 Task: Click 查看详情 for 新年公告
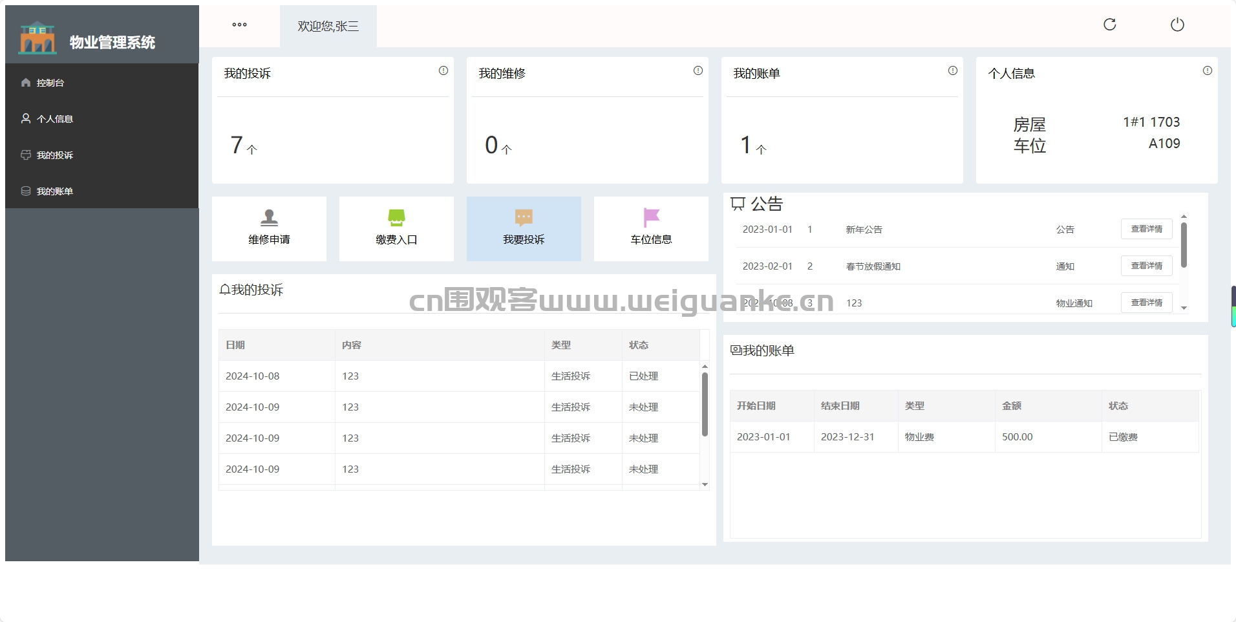pos(1146,229)
